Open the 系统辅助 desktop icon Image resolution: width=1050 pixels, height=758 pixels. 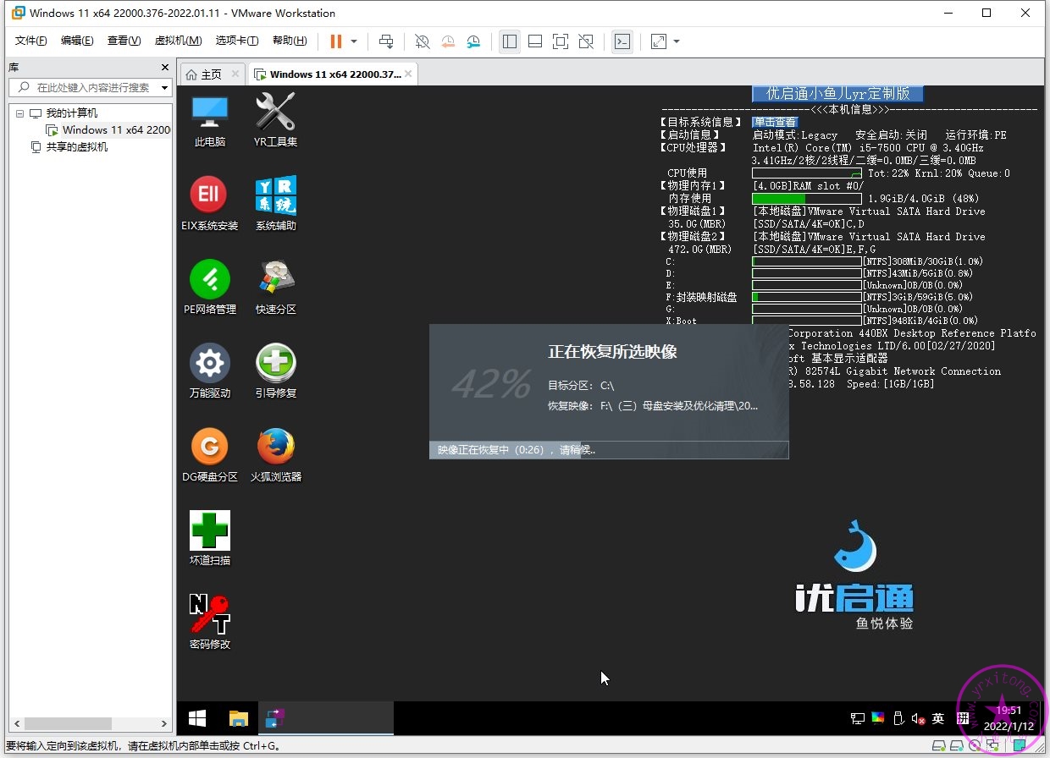click(275, 203)
